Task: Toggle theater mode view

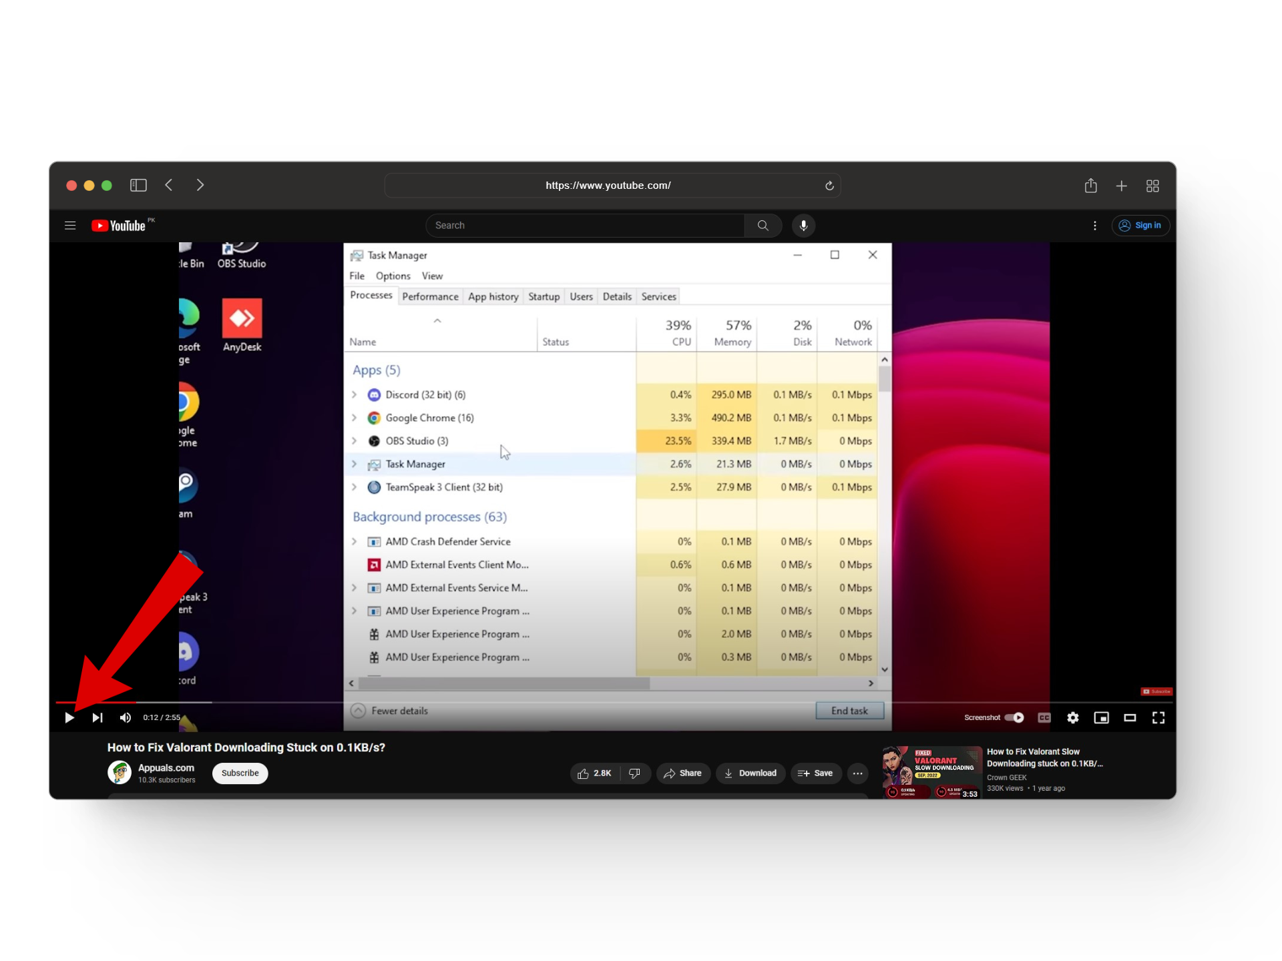Action: [1130, 717]
